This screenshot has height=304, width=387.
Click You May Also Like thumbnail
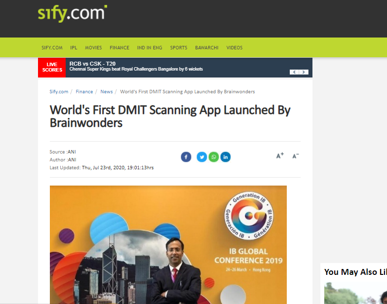[355, 293]
